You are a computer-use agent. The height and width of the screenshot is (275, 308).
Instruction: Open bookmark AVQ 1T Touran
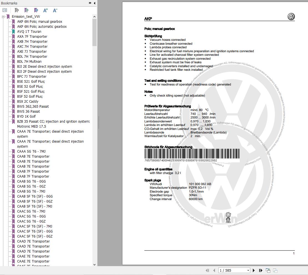coord(29,32)
